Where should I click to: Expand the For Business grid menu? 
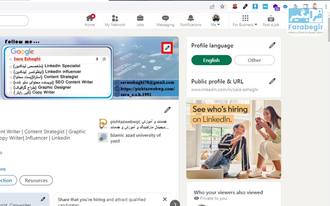pyautogui.click(x=245, y=20)
